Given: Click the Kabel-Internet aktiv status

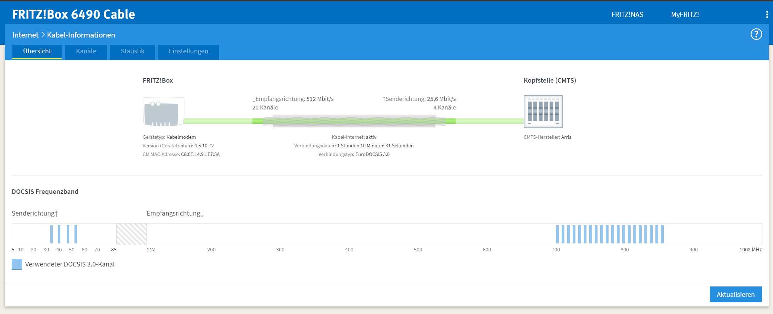Looking at the screenshot, I should 354,137.
